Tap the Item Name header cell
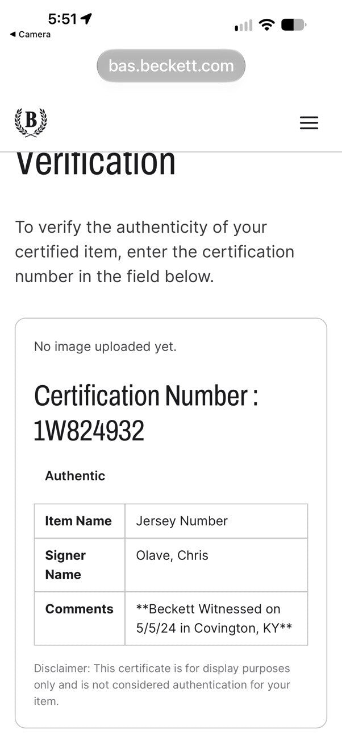Image resolution: width=342 pixels, height=742 pixels. tap(80, 521)
